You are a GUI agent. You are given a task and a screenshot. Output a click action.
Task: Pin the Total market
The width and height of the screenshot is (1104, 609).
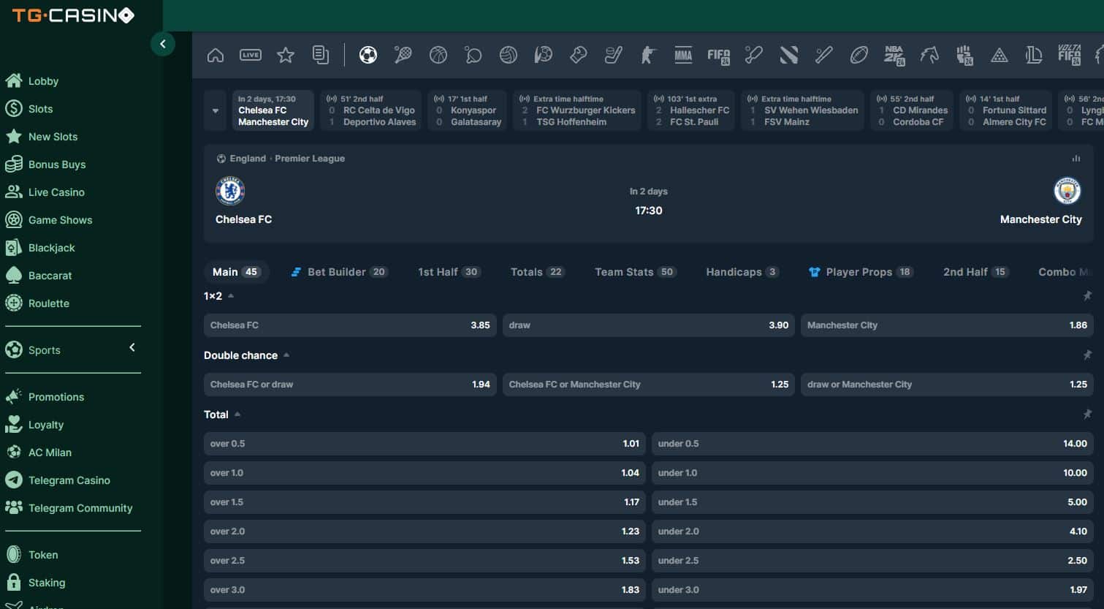(x=1087, y=414)
